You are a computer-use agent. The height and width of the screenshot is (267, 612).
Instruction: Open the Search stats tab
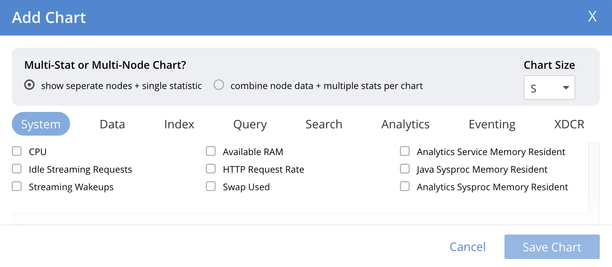(x=324, y=124)
